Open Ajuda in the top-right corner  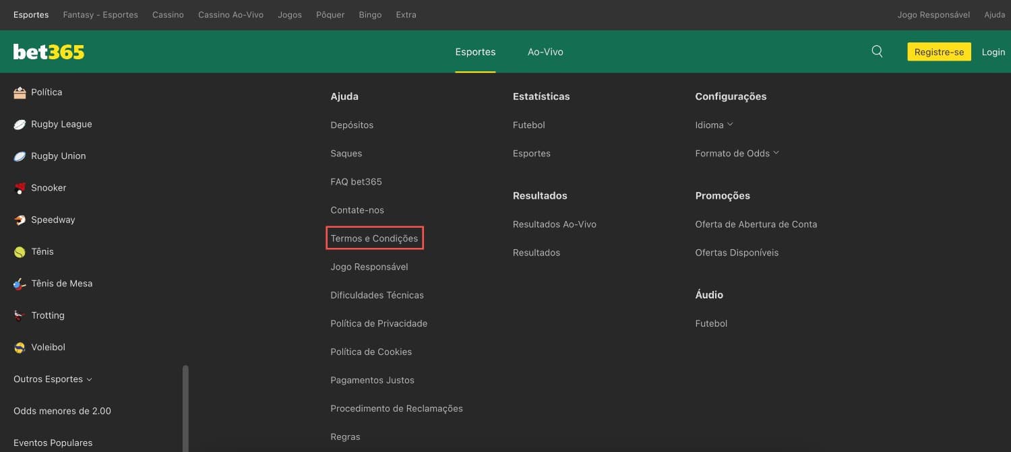click(995, 15)
